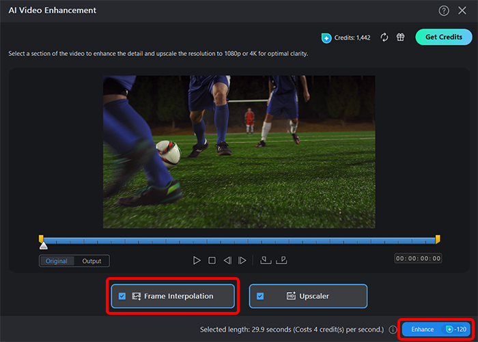Start processing with the Enhance button
Viewport: 478px width, 342px height.
pos(436,329)
